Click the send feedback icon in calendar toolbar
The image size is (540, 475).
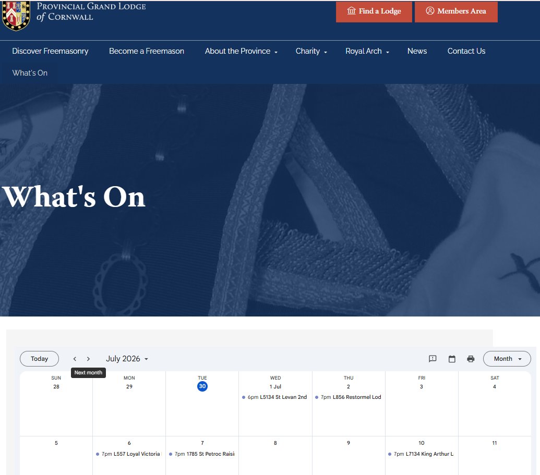point(433,359)
